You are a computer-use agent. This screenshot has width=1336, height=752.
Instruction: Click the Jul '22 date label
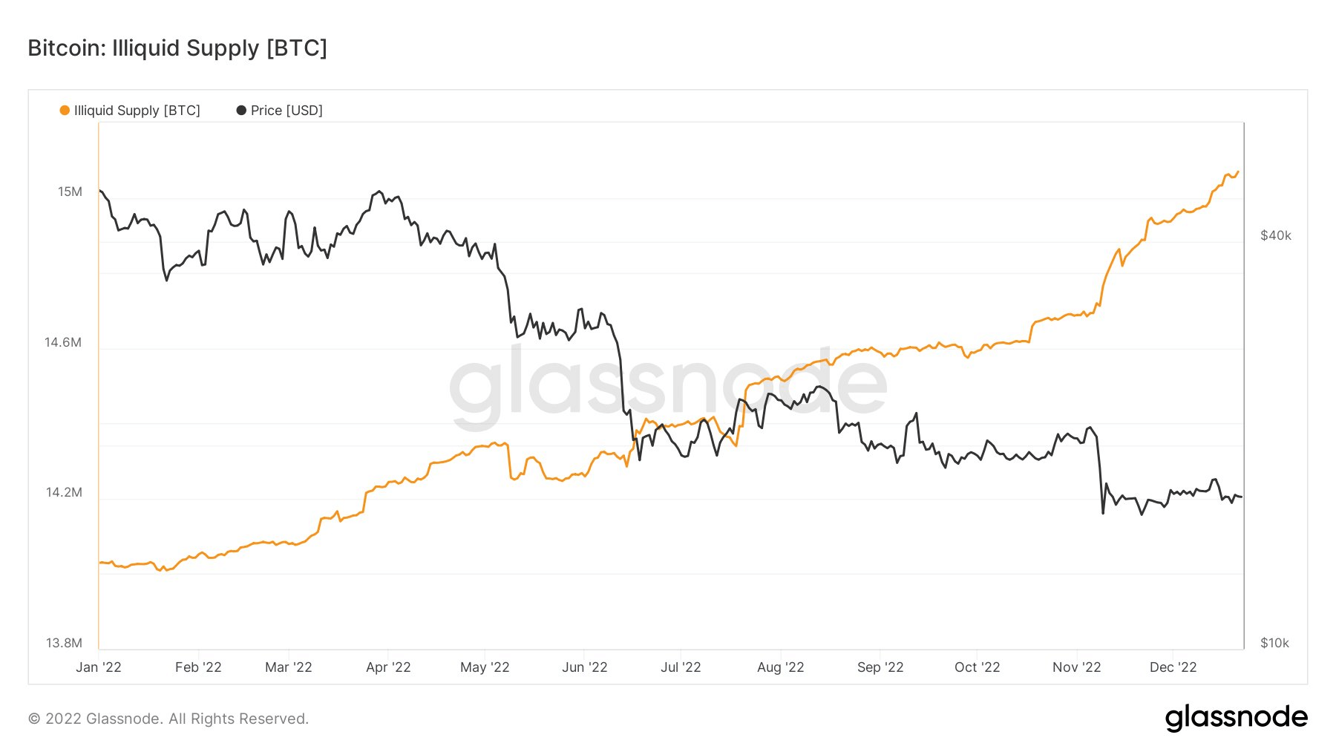[681, 667]
